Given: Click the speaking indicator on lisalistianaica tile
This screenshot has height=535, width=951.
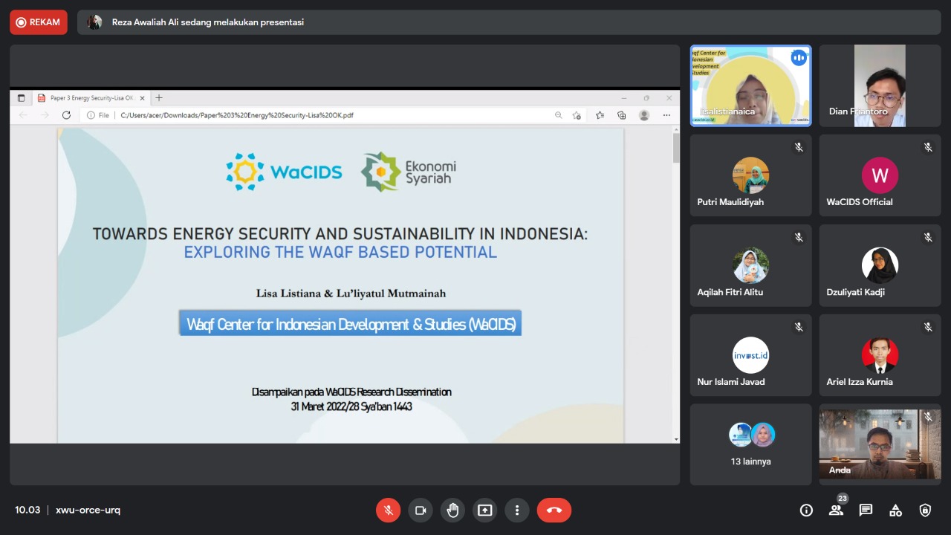Looking at the screenshot, I should click(799, 58).
